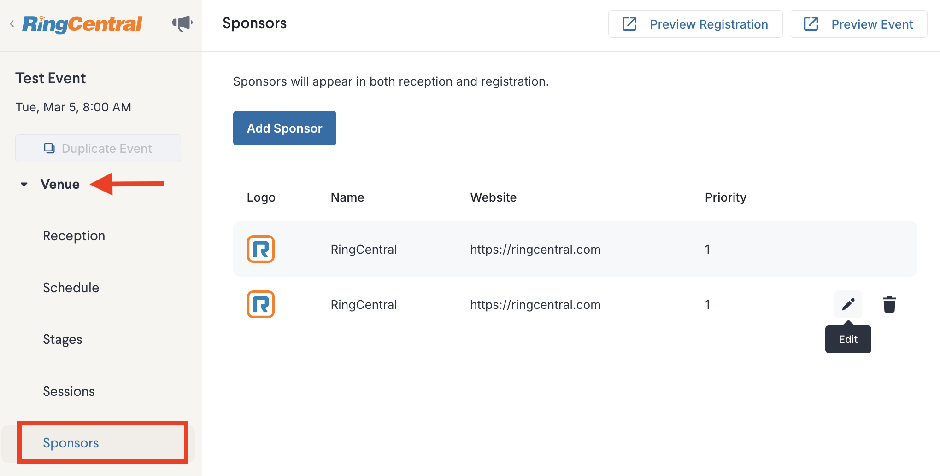Screen dimensions: 940x476
Task: Click the Venue section label
Action: tap(60, 184)
